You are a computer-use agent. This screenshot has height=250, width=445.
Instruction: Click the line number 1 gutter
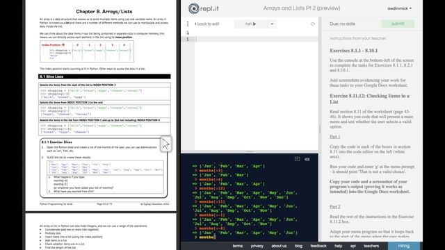(188, 39)
